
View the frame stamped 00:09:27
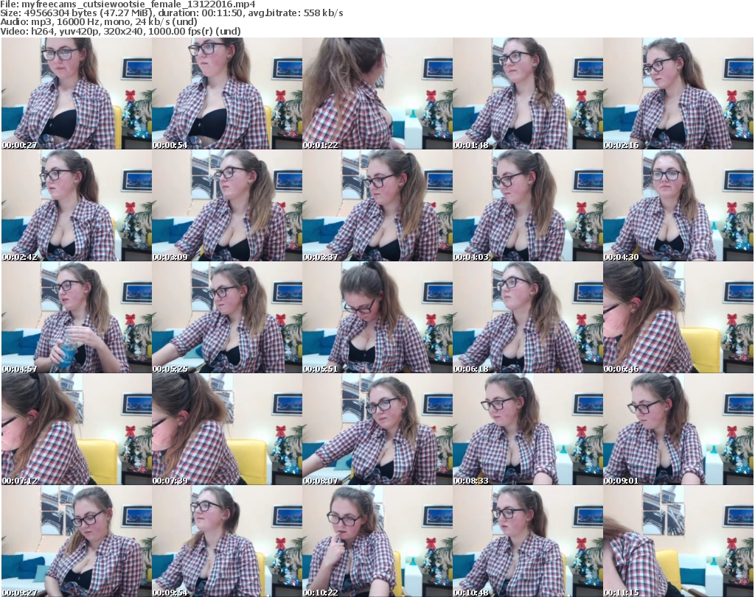(77, 541)
